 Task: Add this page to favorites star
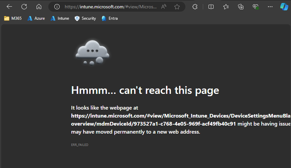tap(177, 7)
